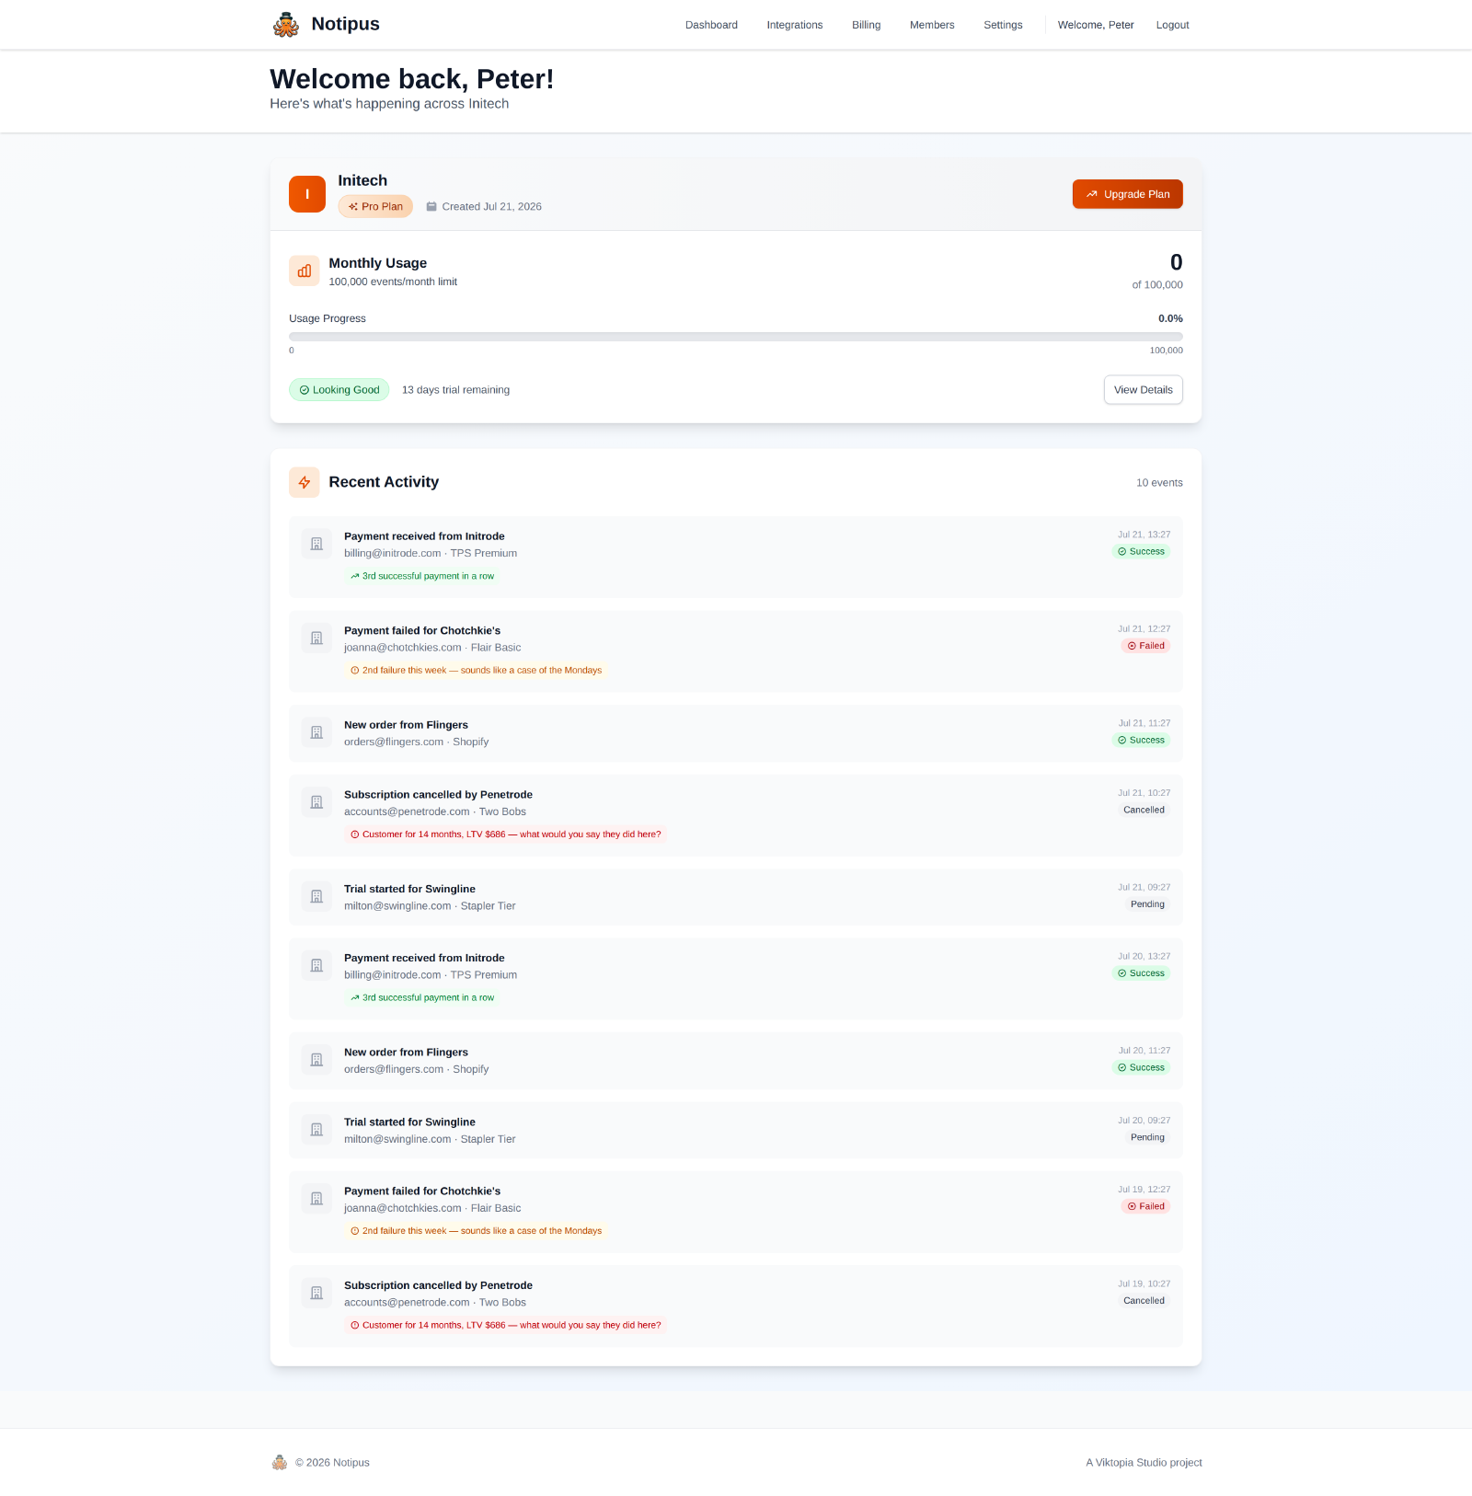Image resolution: width=1472 pixels, height=1496 pixels.
Task: Click 'Customer for 14 months' note on Jul 19 event
Action: 506,1326
